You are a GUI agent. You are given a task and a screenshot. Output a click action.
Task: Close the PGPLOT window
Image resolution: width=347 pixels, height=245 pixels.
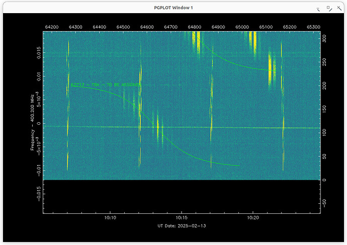coord(339,9)
